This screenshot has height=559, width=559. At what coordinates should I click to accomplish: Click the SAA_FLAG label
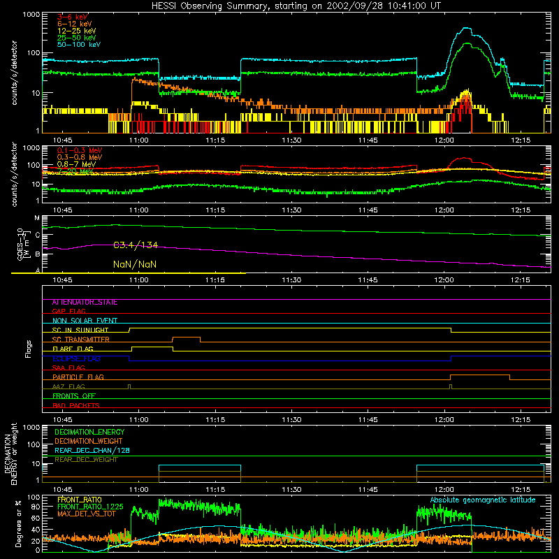[x=68, y=368]
